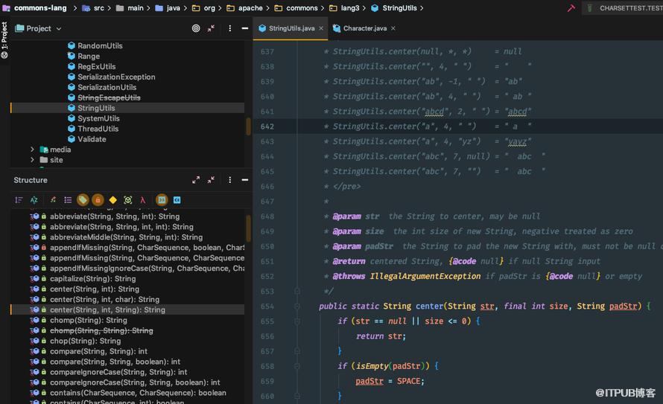Click Sort Alphabetically icon in Structure toolbar
Image resolution: width=663 pixels, height=404 pixels.
coord(34,200)
